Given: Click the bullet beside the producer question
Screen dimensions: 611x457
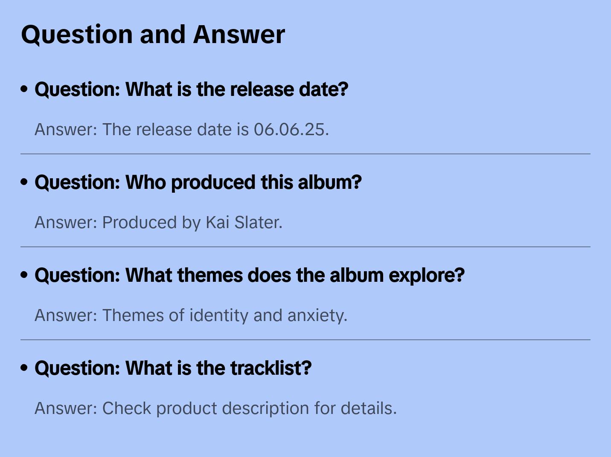Looking at the screenshot, I should point(24,182).
